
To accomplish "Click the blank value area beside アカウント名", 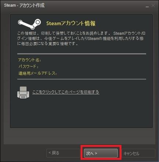I will [x=93, y=60].
